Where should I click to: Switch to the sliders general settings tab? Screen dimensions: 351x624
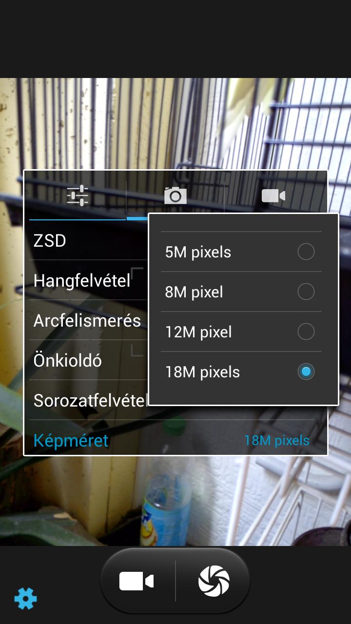click(x=78, y=196)
